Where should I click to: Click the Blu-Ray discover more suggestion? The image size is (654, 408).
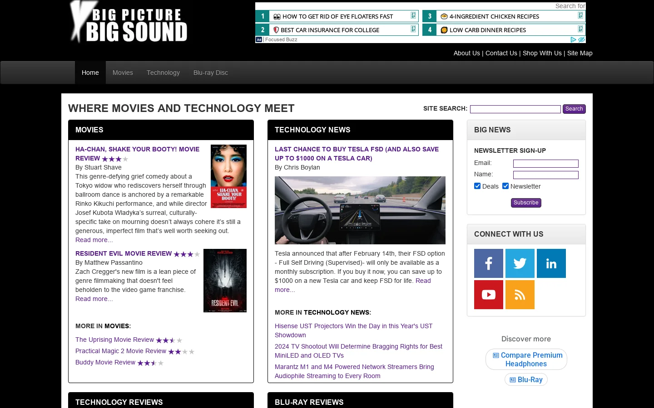point(526,379)
